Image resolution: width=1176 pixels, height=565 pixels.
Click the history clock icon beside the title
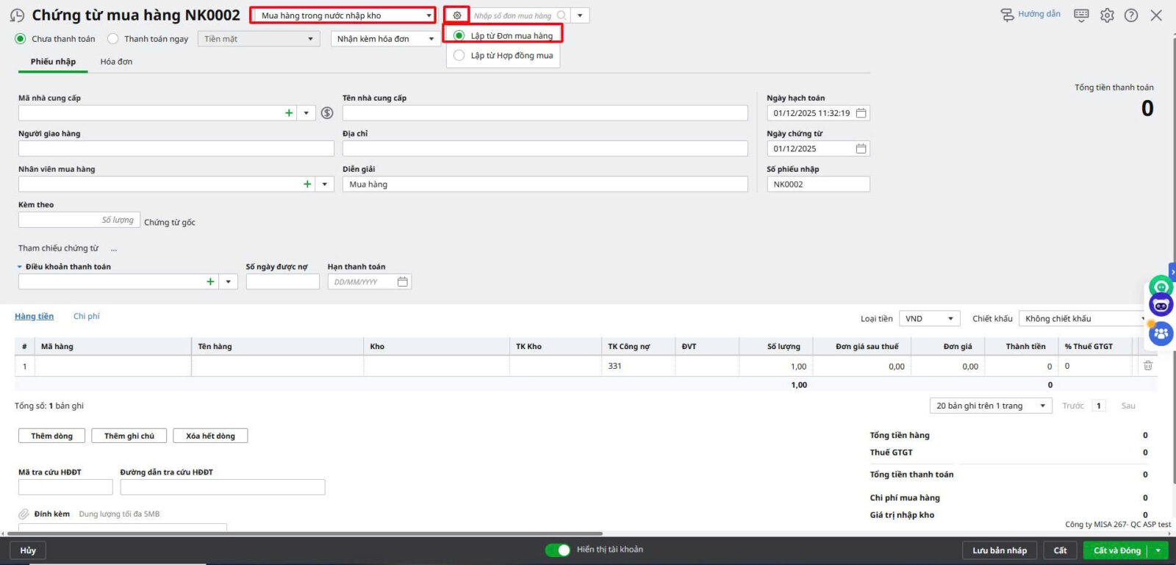coord(17,15)
